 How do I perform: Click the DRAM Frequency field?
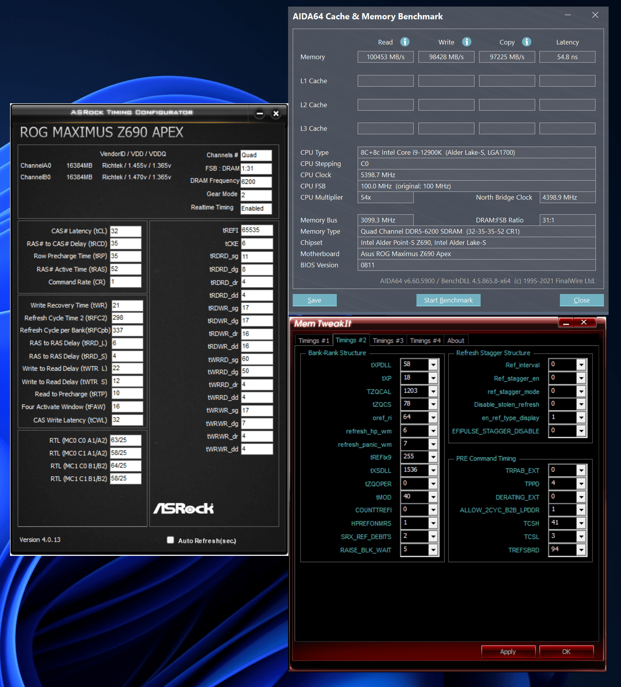point(256,182)
